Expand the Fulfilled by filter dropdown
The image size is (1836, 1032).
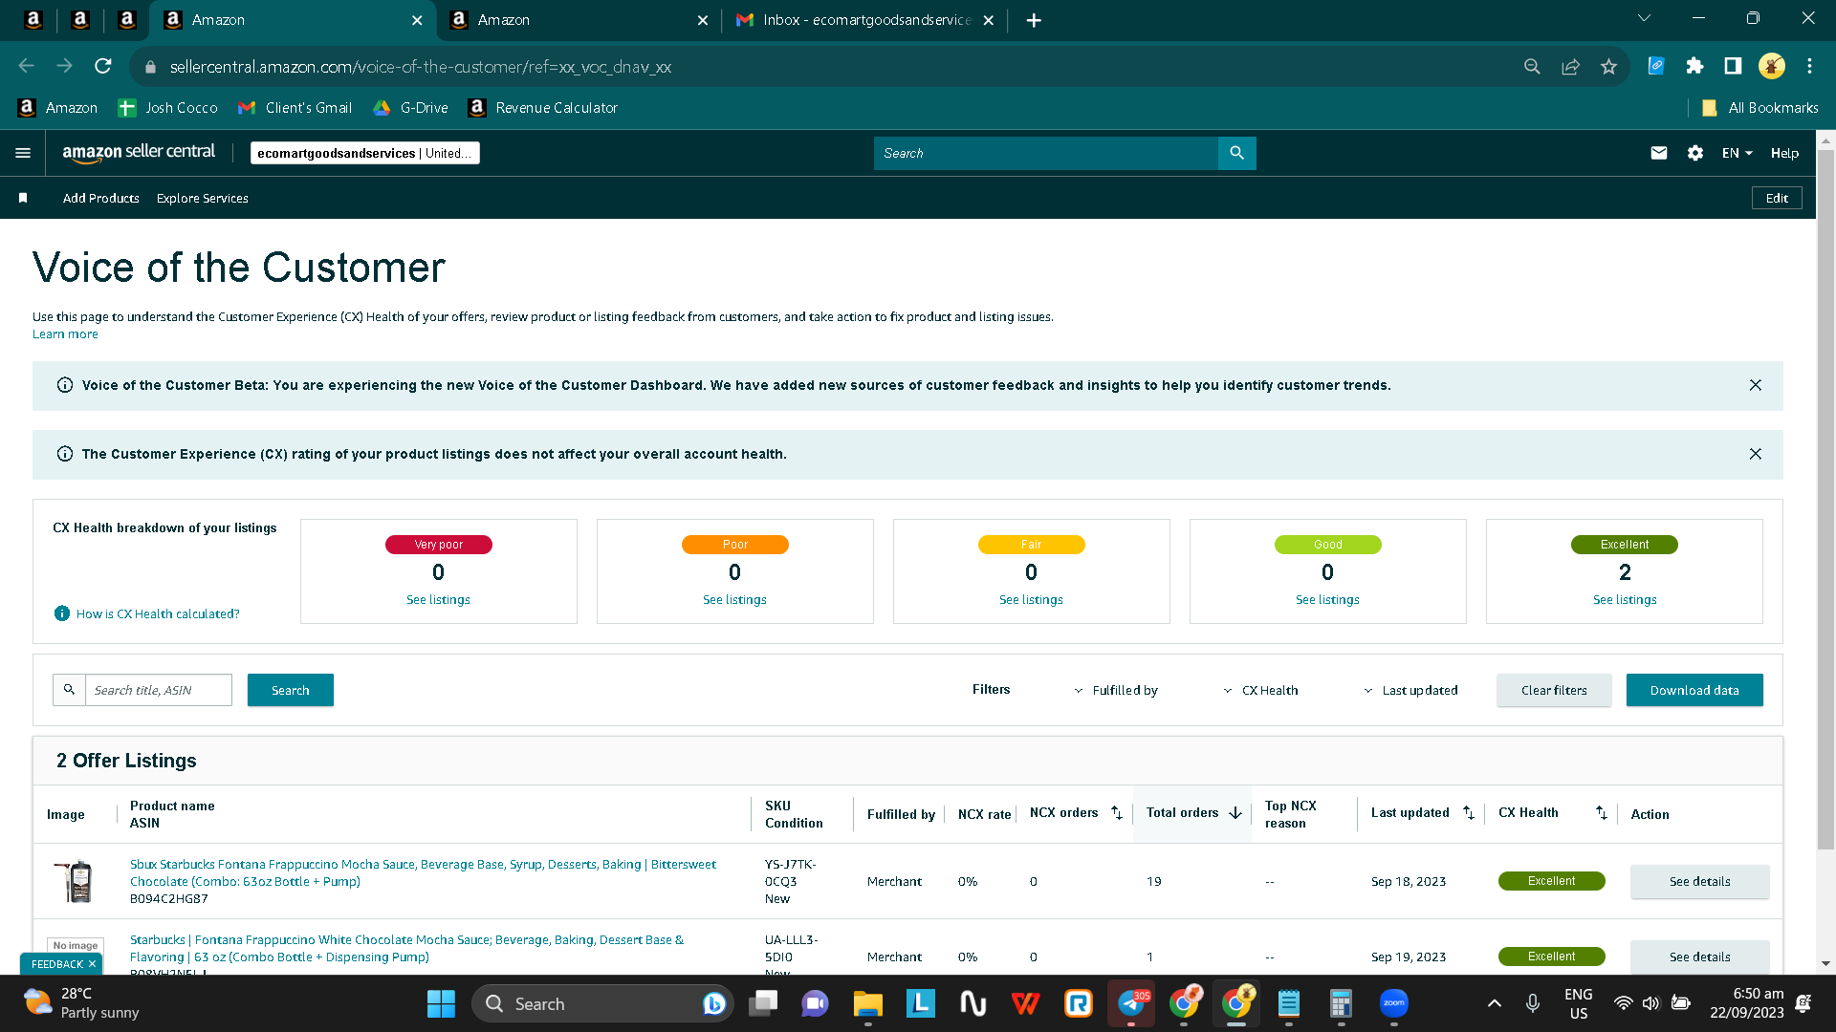(1115, 690)
